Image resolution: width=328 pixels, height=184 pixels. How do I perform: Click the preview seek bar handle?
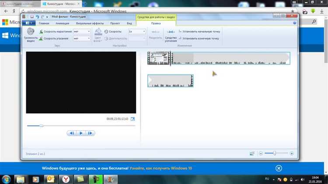click(x=42, y=126)
